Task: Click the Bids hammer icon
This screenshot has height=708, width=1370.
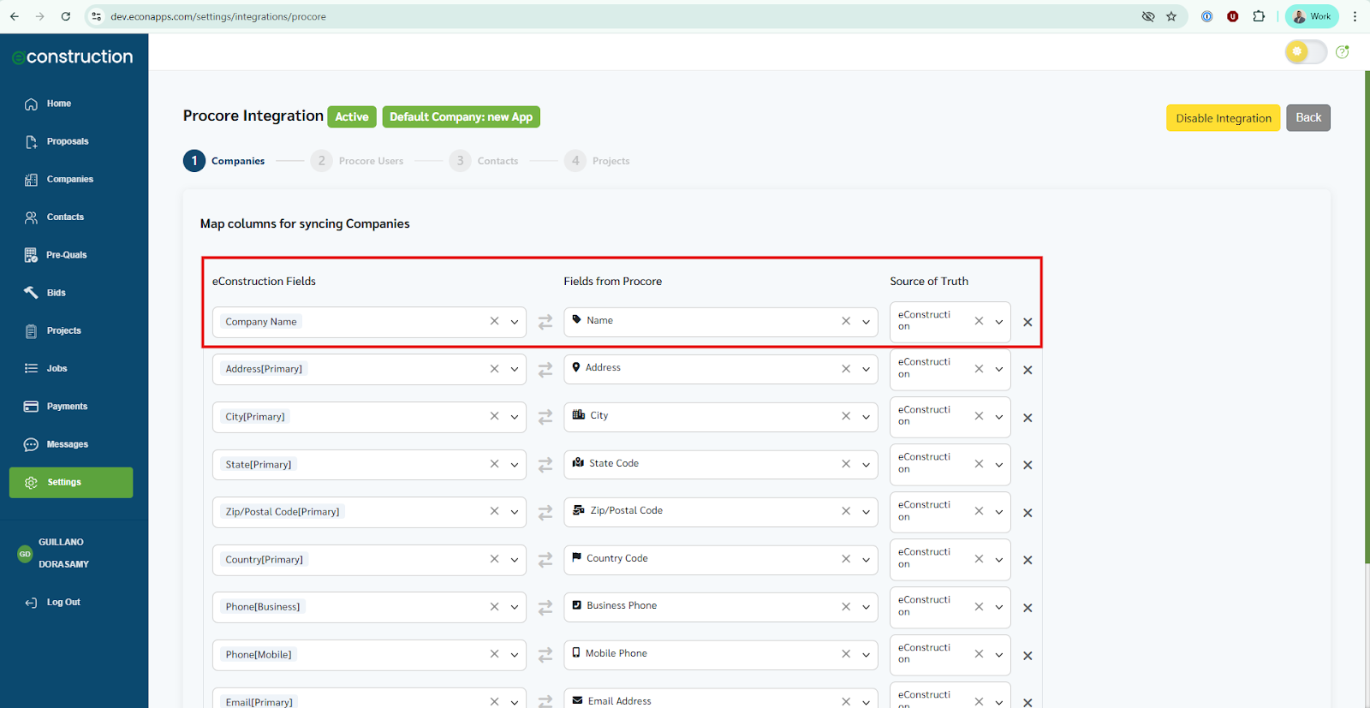Action: click(x=32, y=293)
